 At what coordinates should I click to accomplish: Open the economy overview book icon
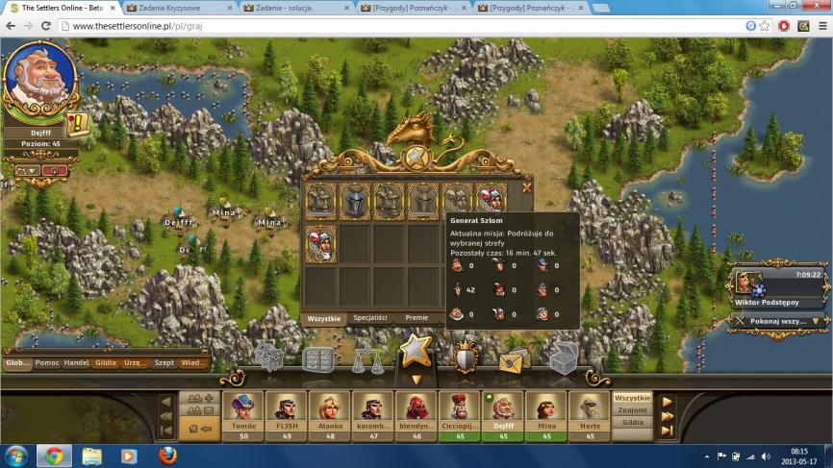point(317,359)
